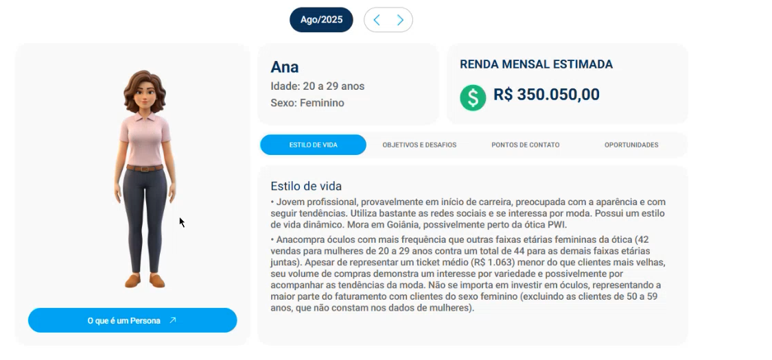
Task: Open the Ago/2025 month selector
Action: click(x=321, y=20)
